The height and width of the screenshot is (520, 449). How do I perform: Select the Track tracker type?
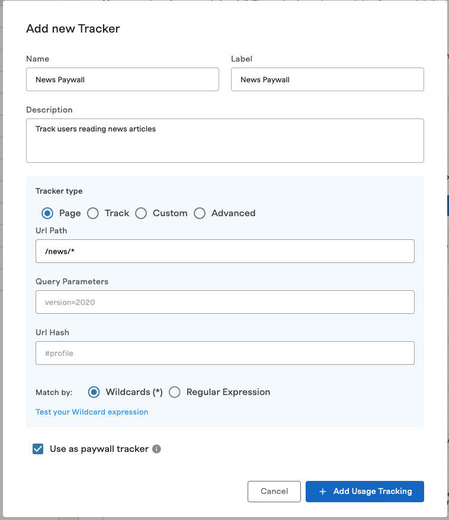pos(93,213)
